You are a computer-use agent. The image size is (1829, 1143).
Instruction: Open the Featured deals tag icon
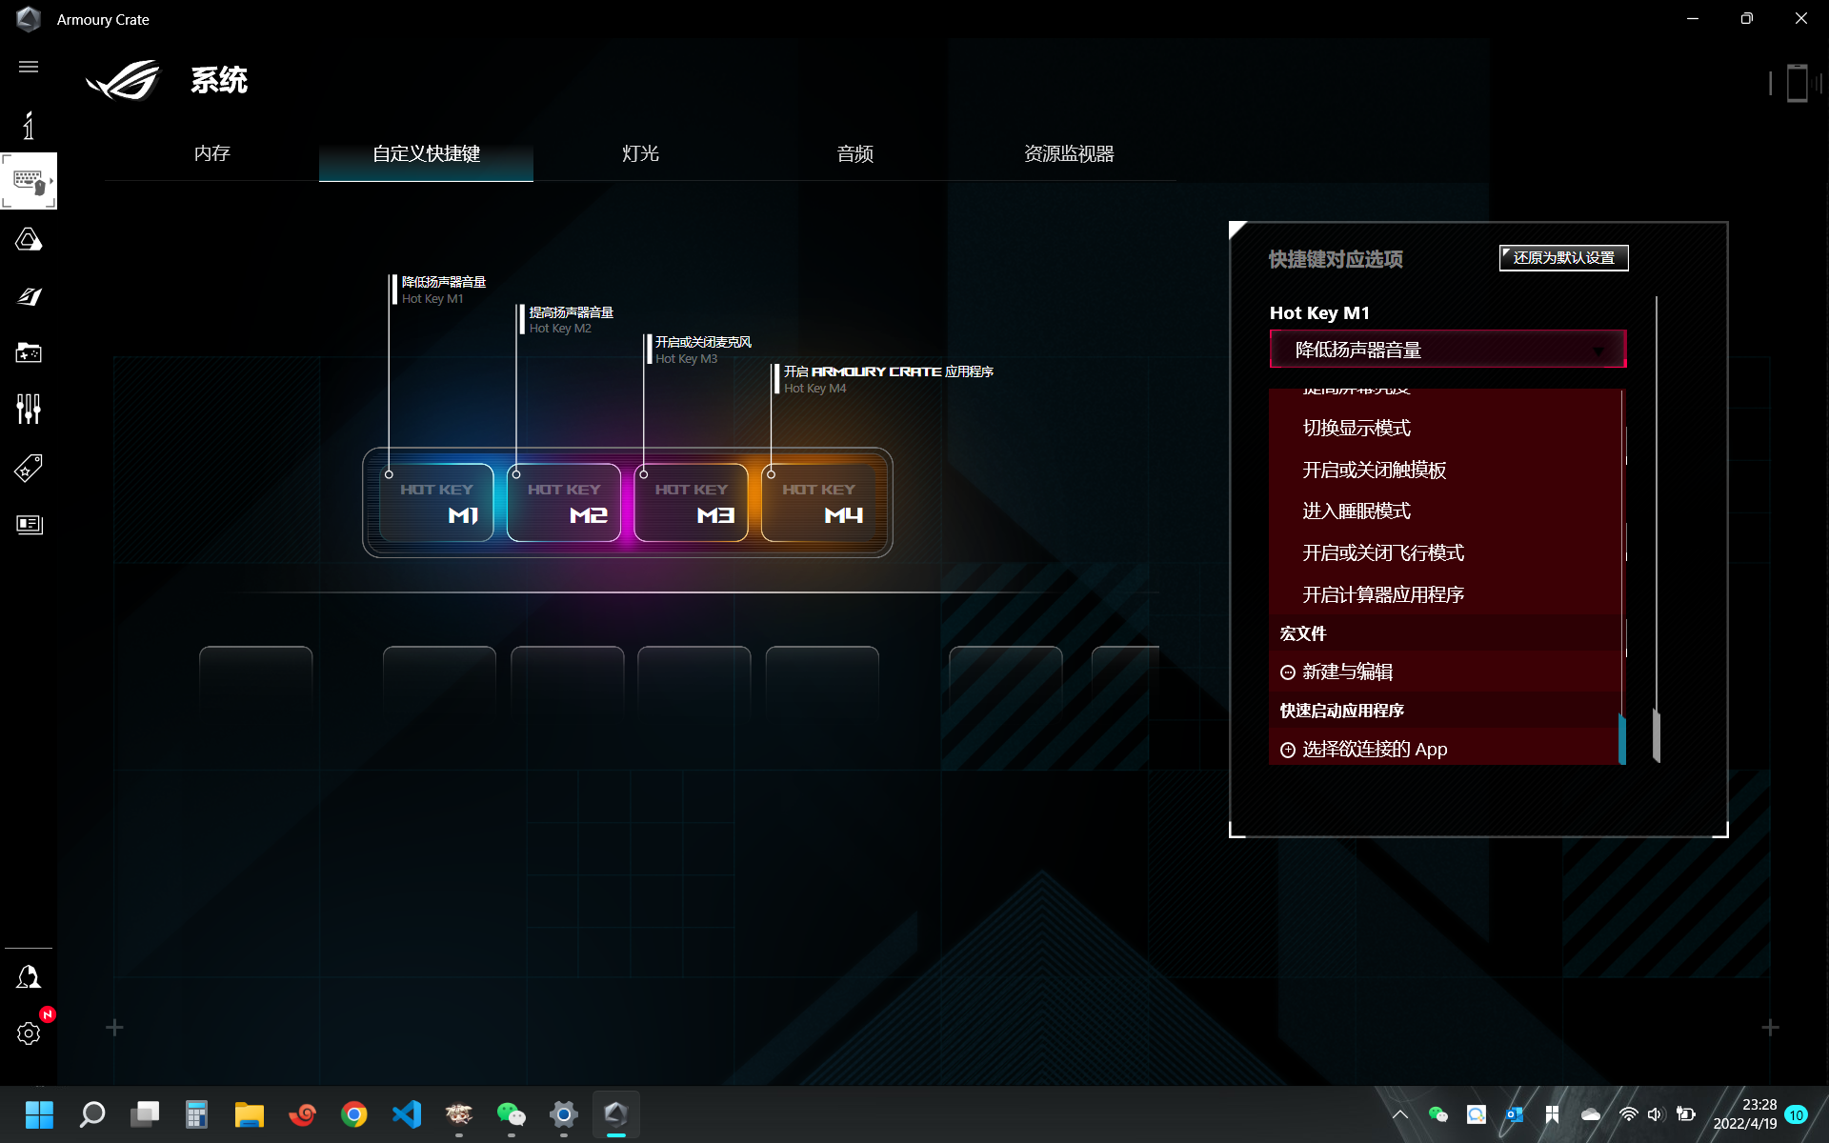pyautogui.click(x=29, y=468)
